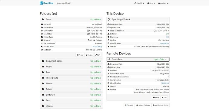Open the English language dropdown
This screenshot has width=209, height=111.
tap(139, 3)
